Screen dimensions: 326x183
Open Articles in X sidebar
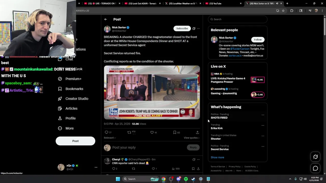point(68,109)
